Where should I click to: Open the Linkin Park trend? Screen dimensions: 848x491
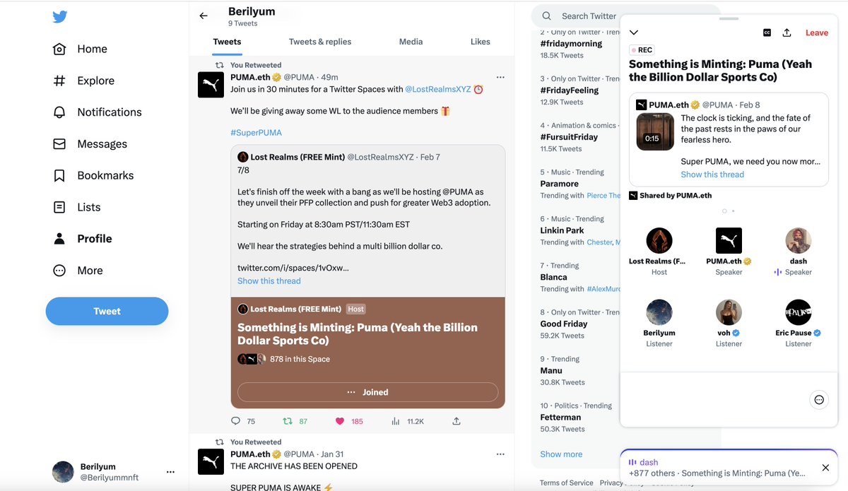point(562,230)
